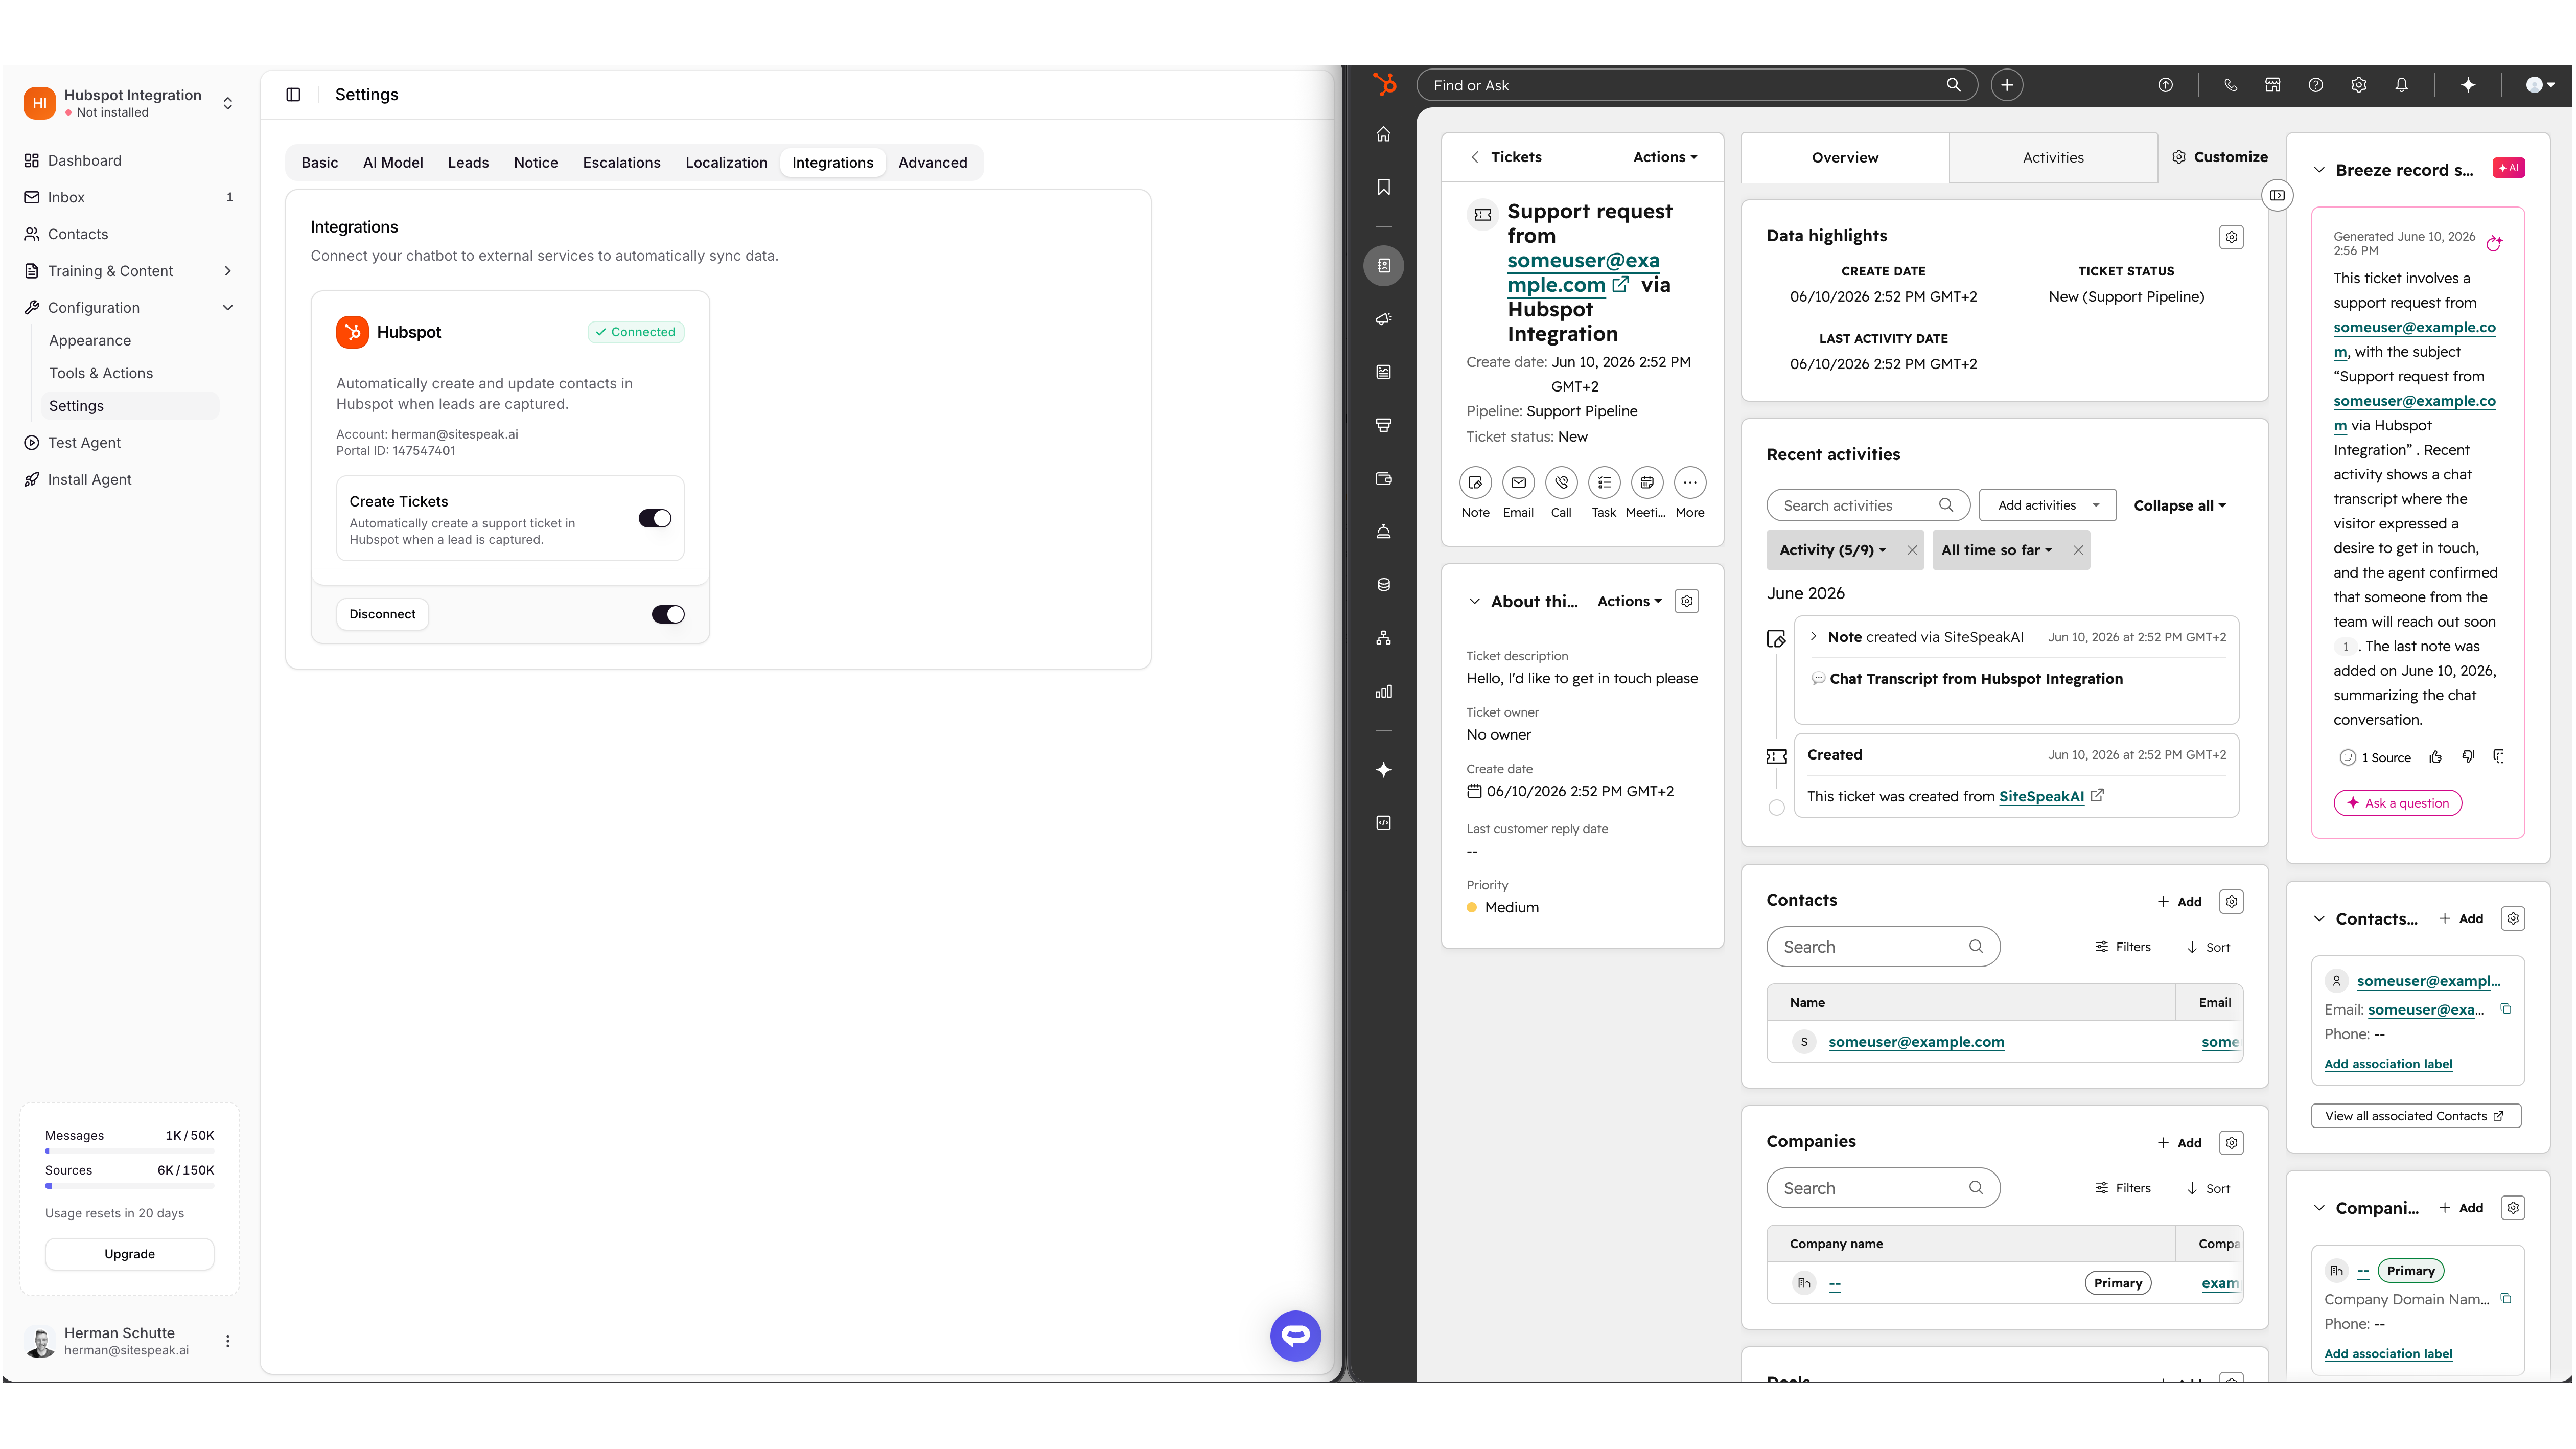Viewport: 2576px width, 1449px height.
Task: Open the Tickets Actions dropdown
Action: pos(1665,157)
